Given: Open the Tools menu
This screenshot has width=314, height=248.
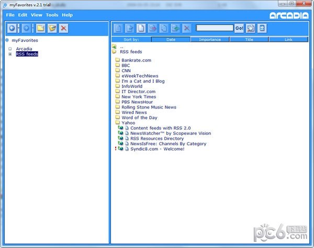Looking at the screenshot, I should pyautogui.click(x=52, y=15).
